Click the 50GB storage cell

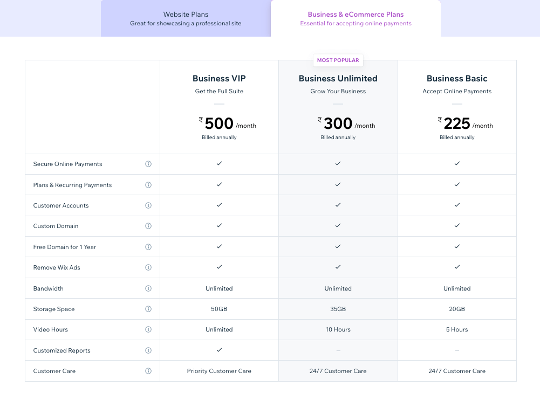219,309
